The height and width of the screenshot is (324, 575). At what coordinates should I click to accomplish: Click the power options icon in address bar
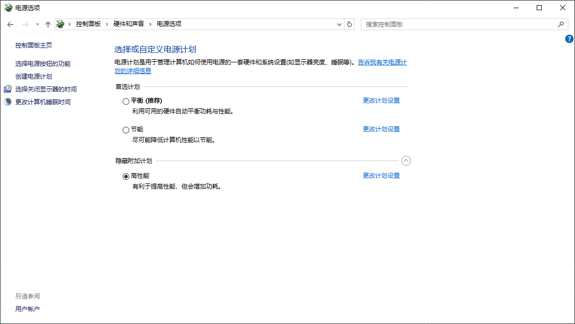click(60, 24)
